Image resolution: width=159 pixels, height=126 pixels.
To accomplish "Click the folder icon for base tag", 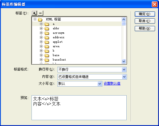I will pos(47,55).
